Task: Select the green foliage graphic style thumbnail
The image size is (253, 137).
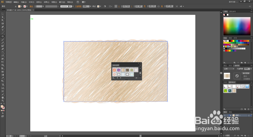Action: point(225,91)
